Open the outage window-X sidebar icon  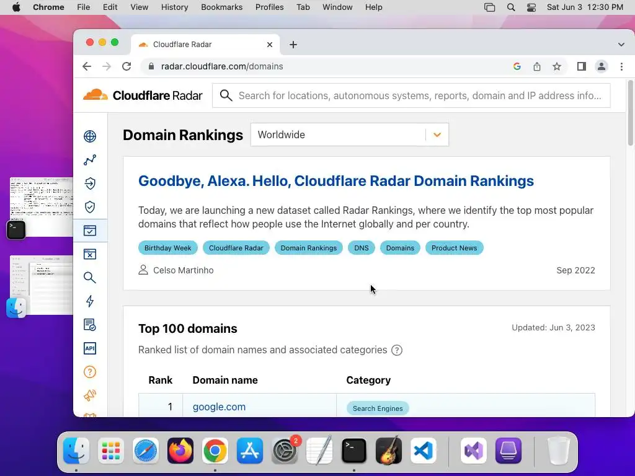pyautogui.click(x=90, y=253)
